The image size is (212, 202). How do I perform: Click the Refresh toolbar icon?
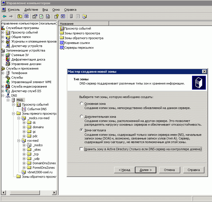[41, 16]
